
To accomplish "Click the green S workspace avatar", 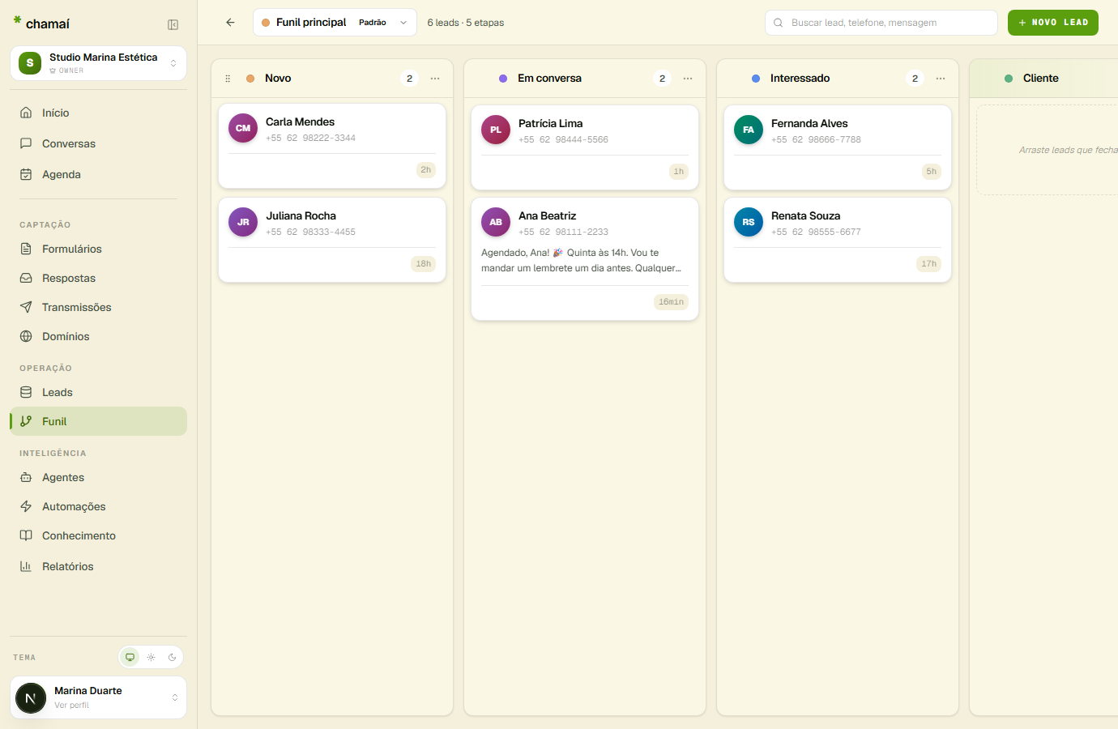I will point(30,63).
